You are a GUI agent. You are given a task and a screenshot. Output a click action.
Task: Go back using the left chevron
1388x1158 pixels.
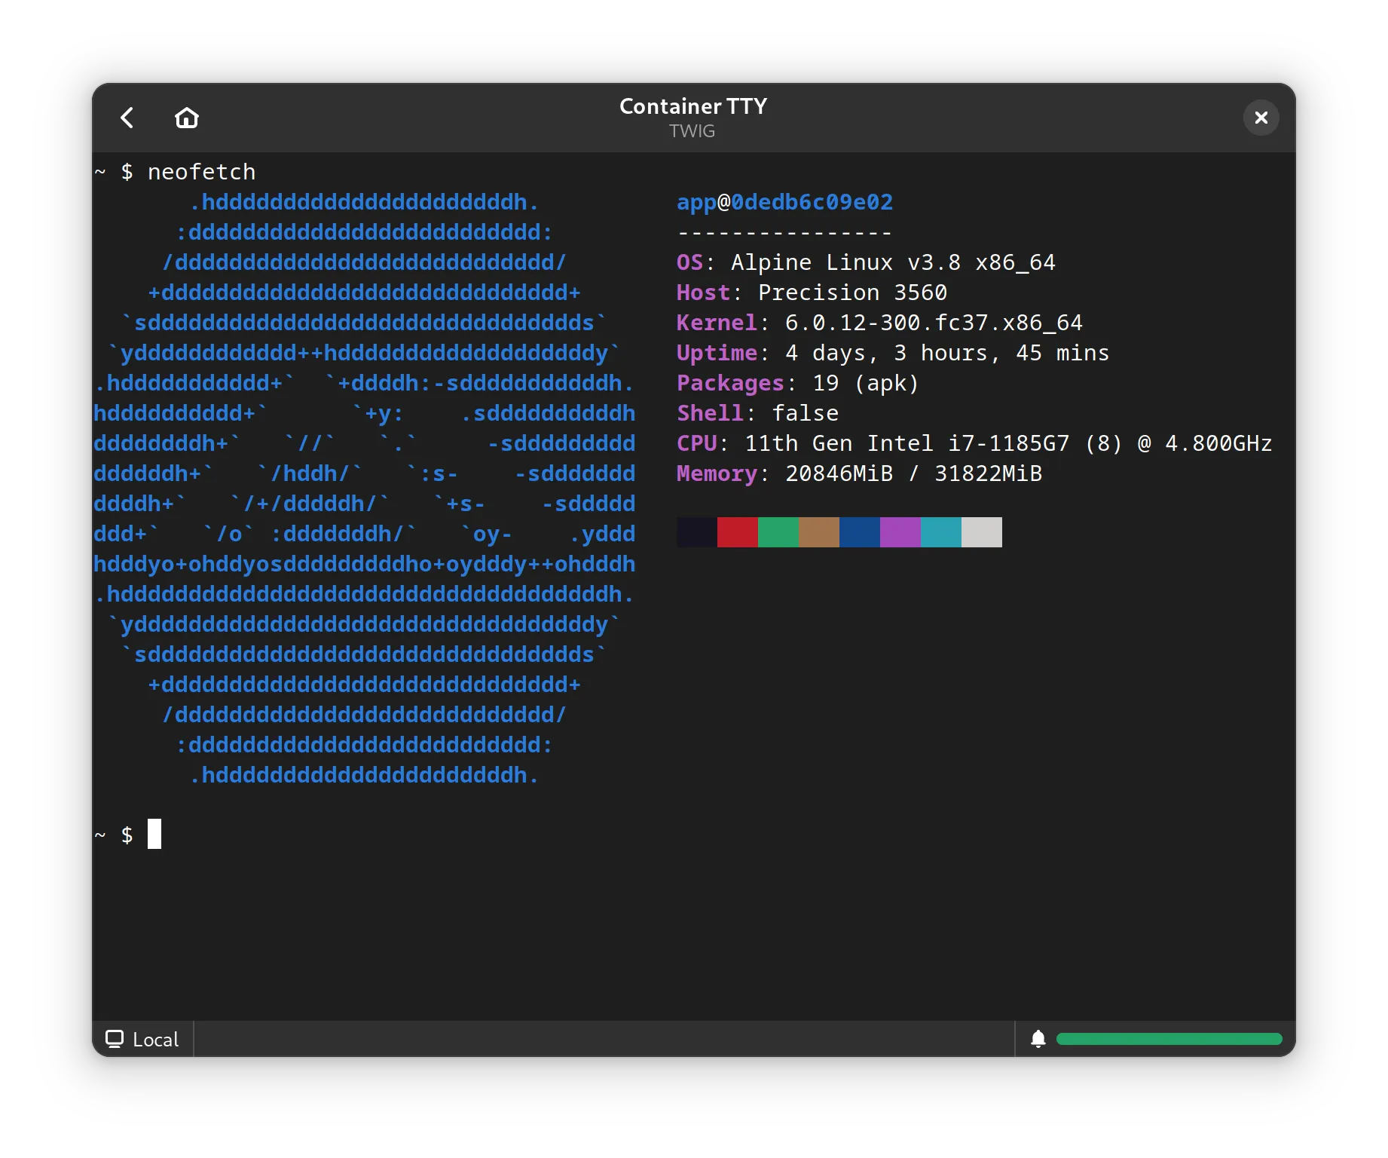pos(127,118)
